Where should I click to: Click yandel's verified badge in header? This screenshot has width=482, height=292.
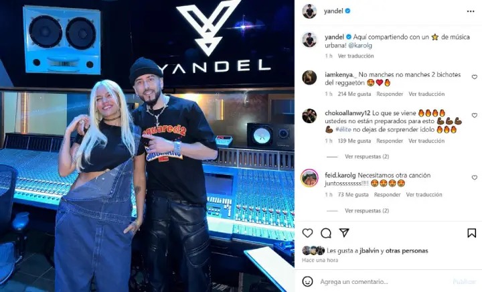348,11
